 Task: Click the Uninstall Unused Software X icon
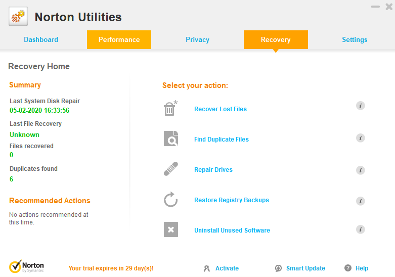point(171,229)
